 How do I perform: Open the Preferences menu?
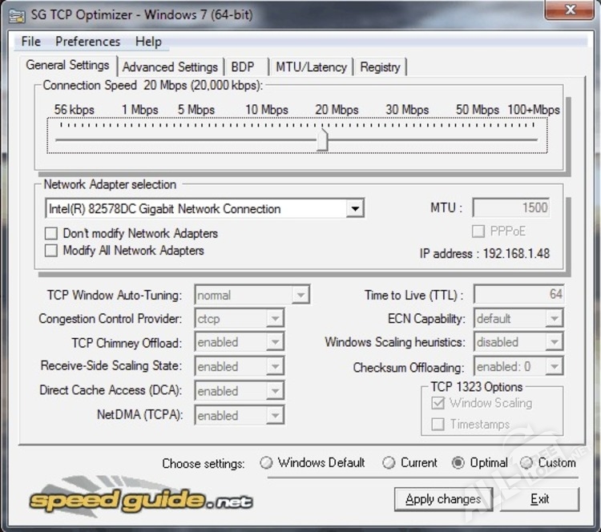coord(87,42)
